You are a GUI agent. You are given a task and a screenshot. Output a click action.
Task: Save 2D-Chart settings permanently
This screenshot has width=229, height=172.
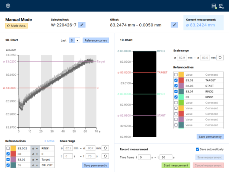click(95, 166)
